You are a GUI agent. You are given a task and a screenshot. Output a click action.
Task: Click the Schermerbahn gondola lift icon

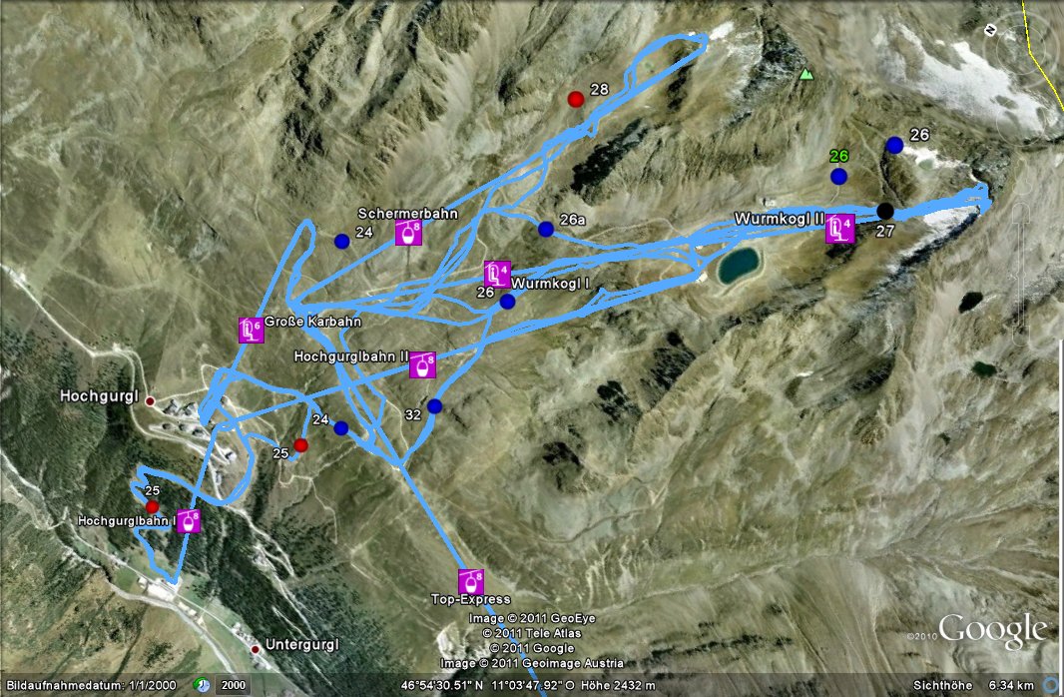408,232
